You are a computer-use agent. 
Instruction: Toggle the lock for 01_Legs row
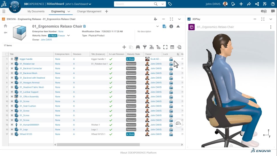(171, 129)
